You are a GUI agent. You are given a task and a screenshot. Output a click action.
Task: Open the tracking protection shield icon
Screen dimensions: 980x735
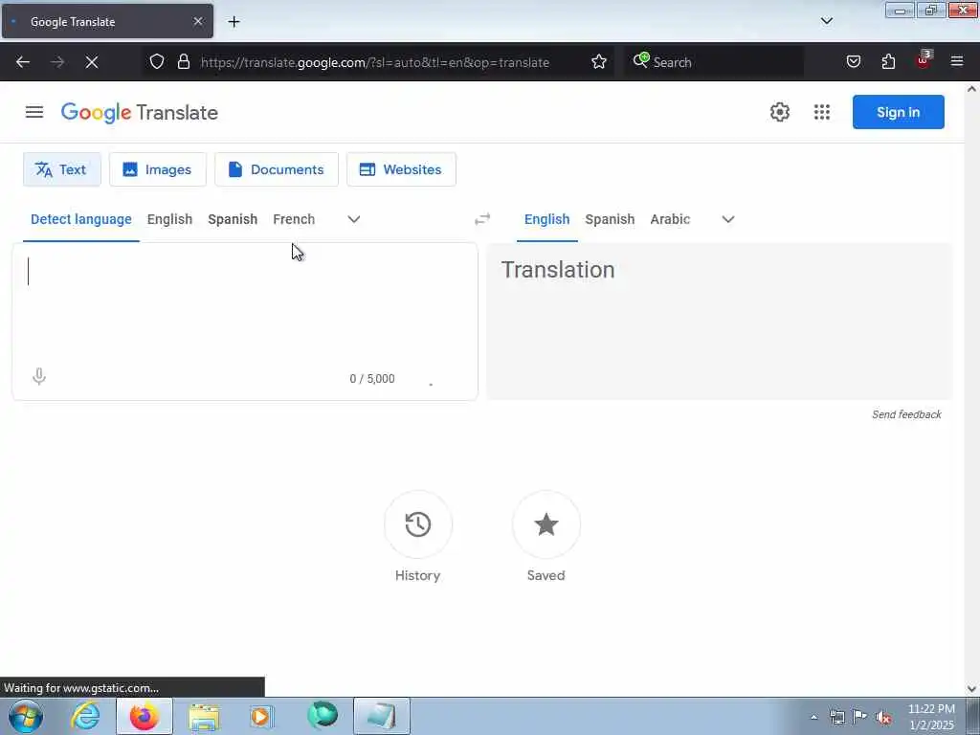pyautogui.click(x=157, y=62)
